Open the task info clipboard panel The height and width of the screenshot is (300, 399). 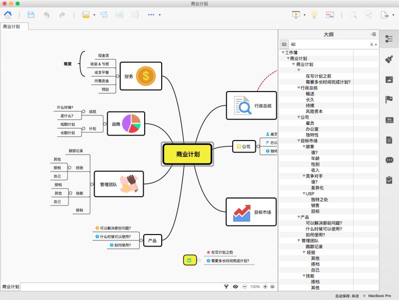click(x=389, y=180)
